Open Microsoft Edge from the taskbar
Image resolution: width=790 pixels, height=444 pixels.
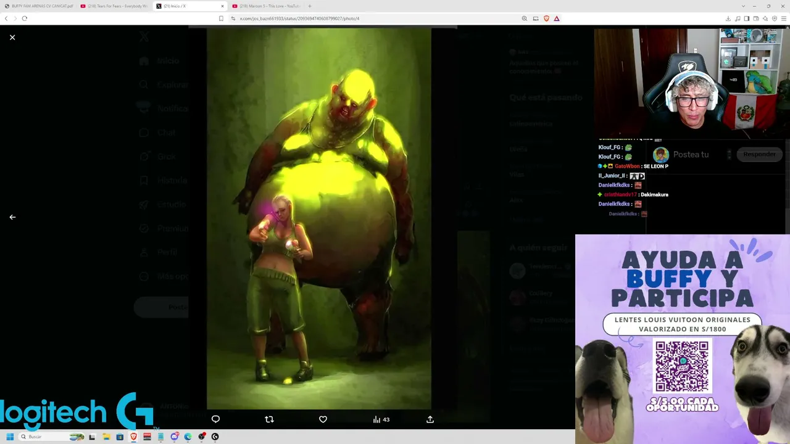point(188,437)
